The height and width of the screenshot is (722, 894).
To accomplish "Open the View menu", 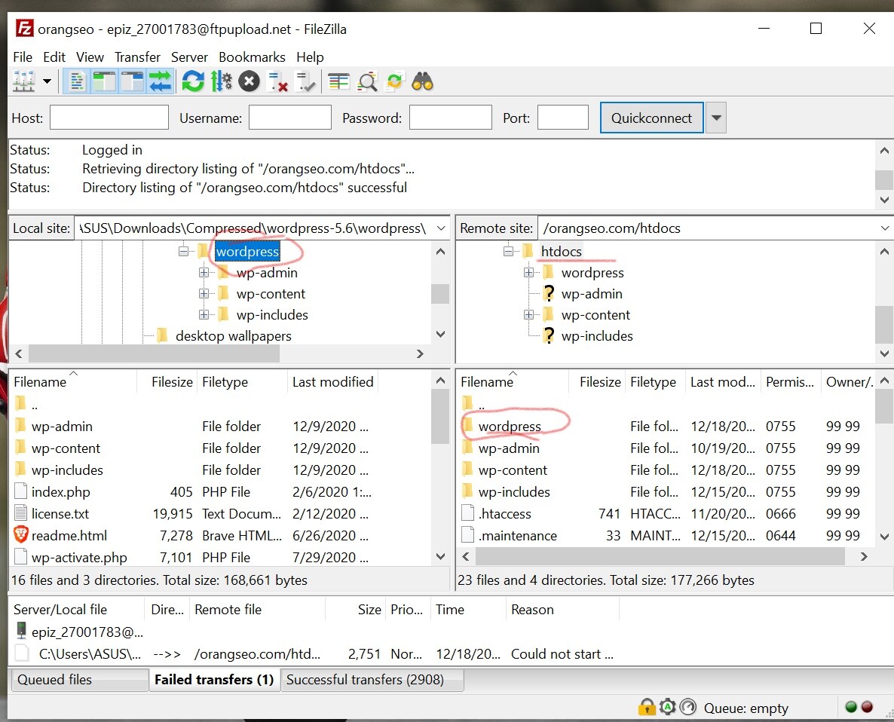I will point(90,57).
